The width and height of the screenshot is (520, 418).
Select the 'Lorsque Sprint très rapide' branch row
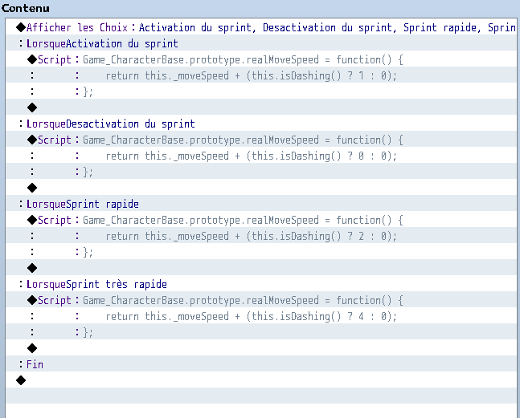pyautogui.click(x=261, y=284)
